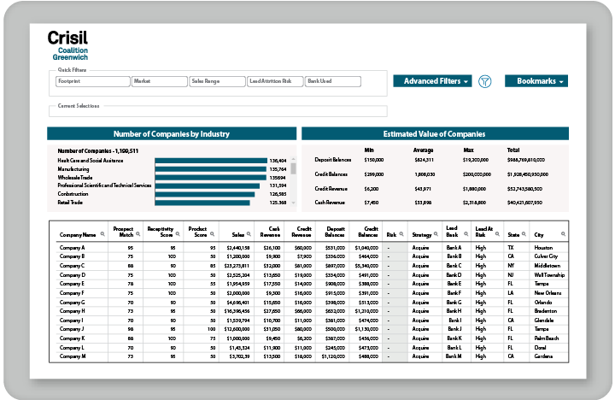Select the Bank Used quick filter
The height and width of the screenshot is (400, 615).
tap(333, 82)
